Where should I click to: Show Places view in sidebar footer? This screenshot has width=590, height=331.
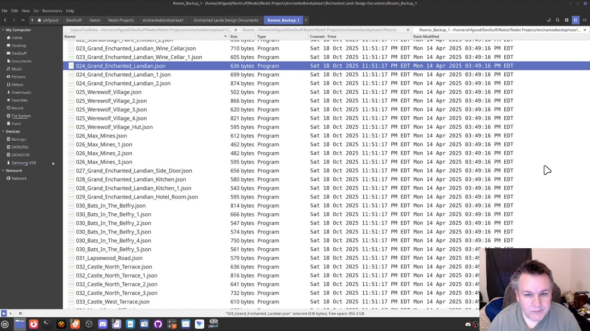[4, 314]
